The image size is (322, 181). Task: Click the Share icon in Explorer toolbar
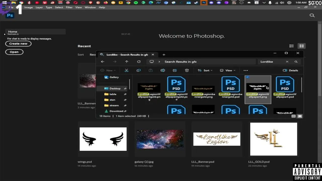175,70
